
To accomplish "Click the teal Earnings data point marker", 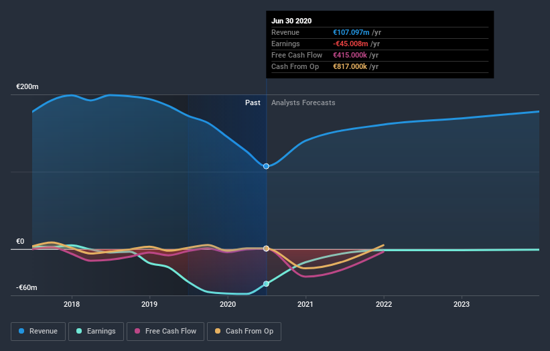I will tap(266, 283).
